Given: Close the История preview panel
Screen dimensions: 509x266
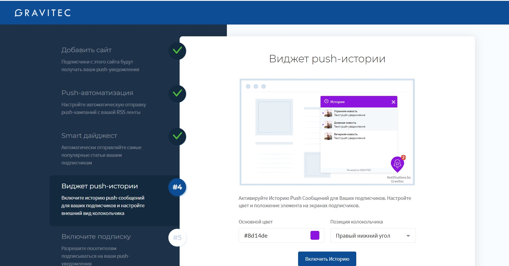Looking at the screenshot, I should tap(393, 102).
